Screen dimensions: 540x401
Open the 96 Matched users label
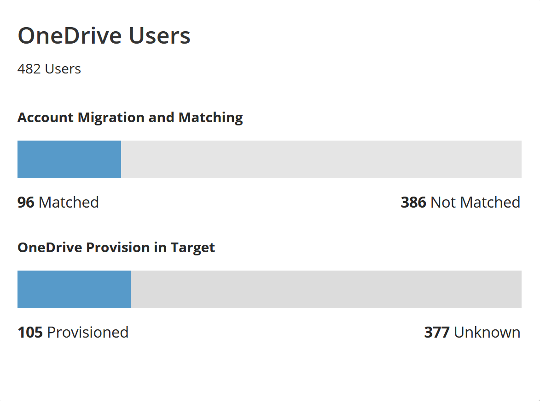point(58,203)
